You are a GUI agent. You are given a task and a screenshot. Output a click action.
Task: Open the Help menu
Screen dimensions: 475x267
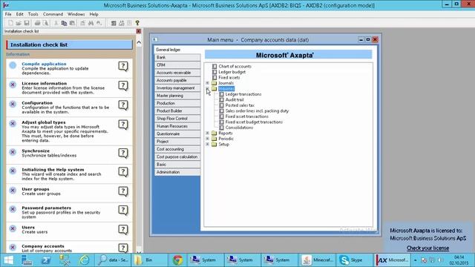[x=94, y=14]
